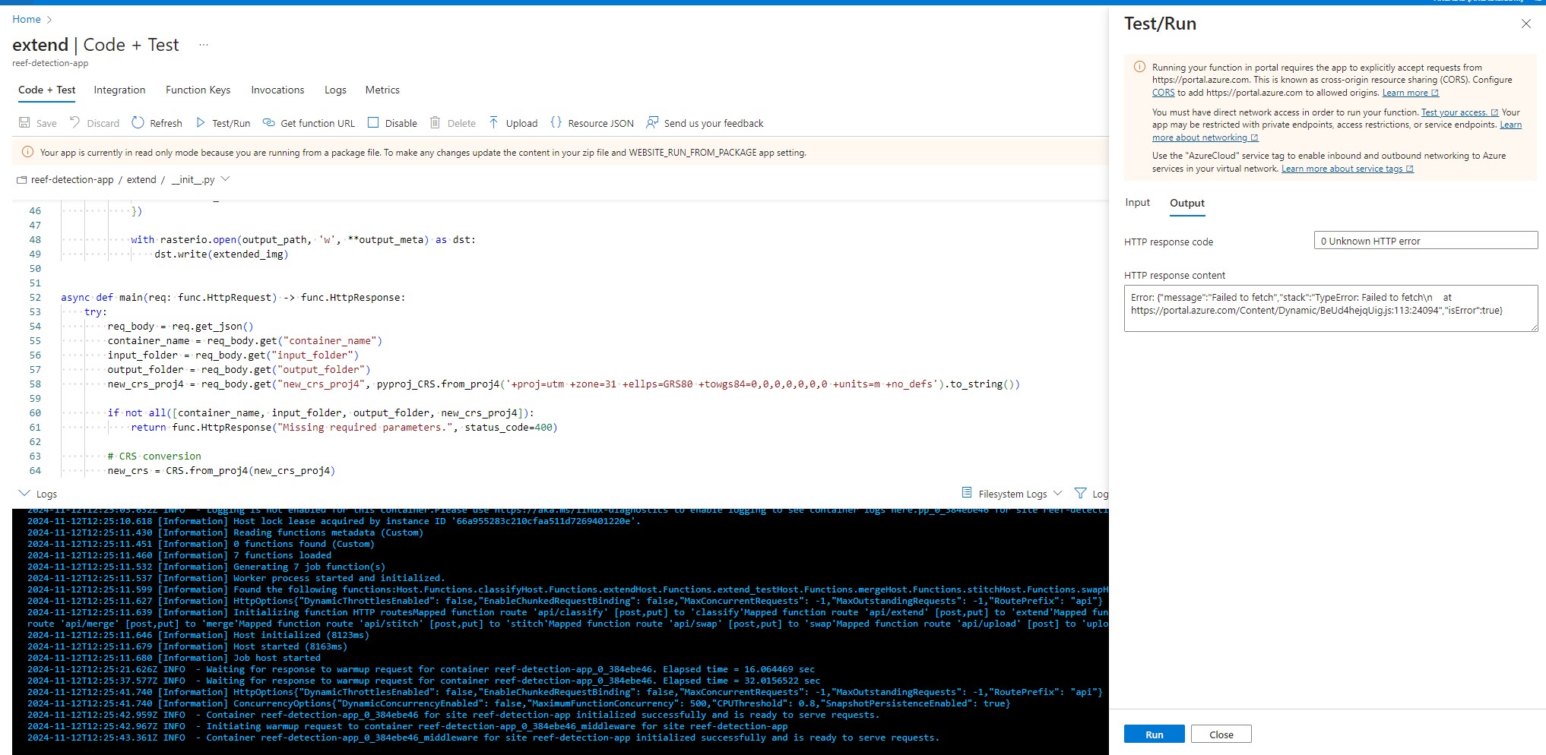
Task: Click the read-only mode info icon
Action: [x=27, y=152]
